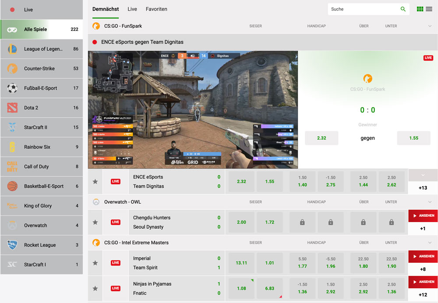
Task: Click the ENCE eSports gegen Team Dignitas title
Action: [x=142, y=42]
